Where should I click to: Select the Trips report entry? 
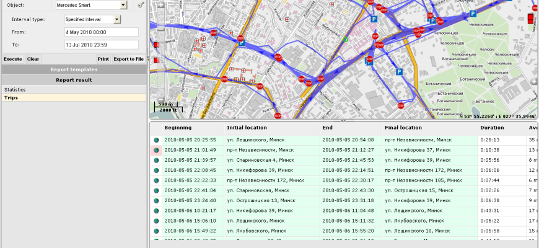coord(11,98)
